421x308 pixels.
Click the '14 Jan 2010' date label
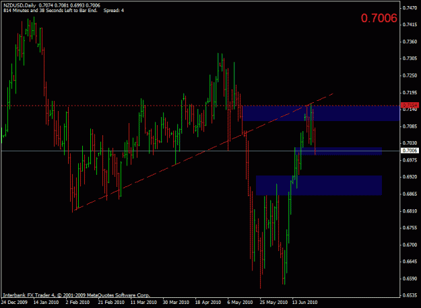pyautogui.click(x=46, y=303)
